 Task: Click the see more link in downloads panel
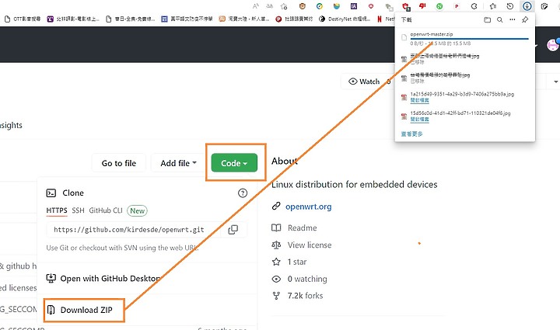411,134
